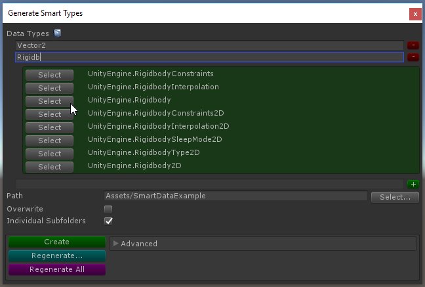Click the green Create button
Viewport: 425px width, 287px height.
(56, 242)
